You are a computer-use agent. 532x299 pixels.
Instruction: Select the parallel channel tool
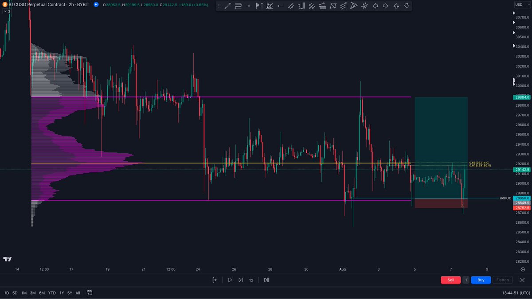291,6
